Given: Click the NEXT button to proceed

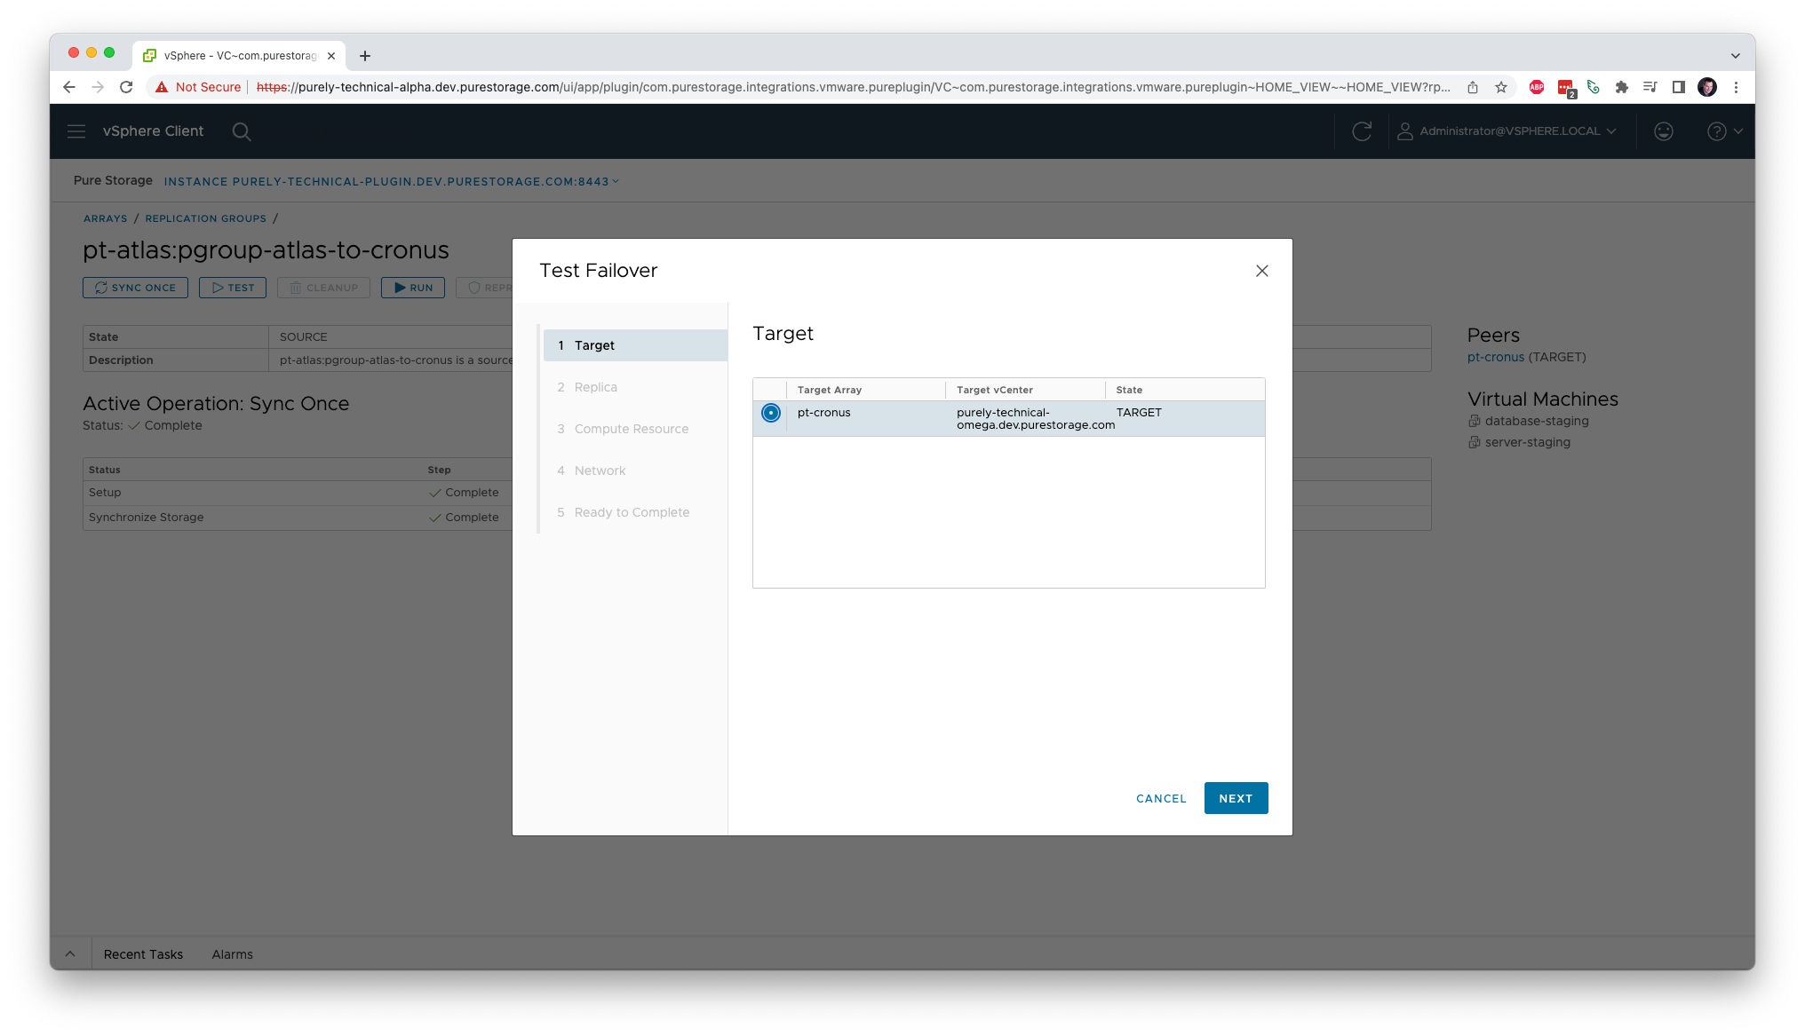Looking at the screenshot, I should coord(1235,798).
